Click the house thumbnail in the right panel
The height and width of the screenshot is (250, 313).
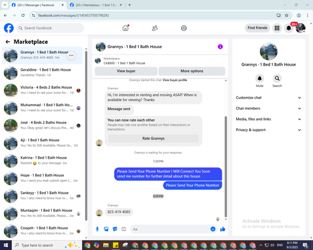(269, 51)
